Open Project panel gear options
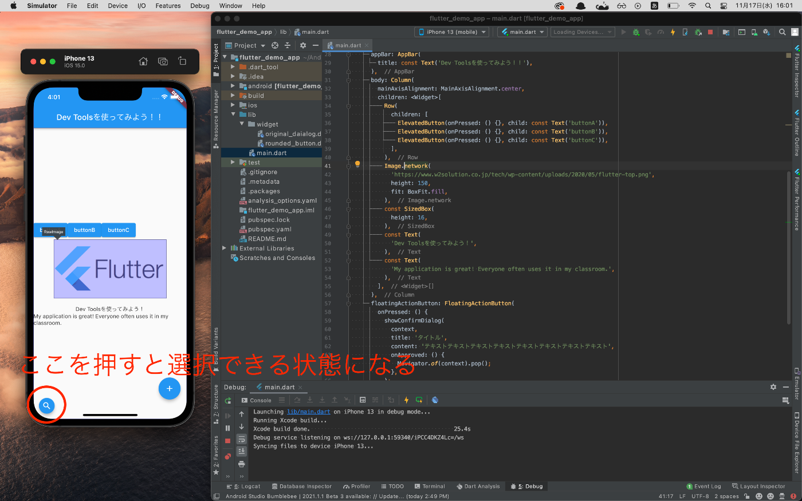Image resolution: width=802 pixels, height=501 pixels. point(303,45)
